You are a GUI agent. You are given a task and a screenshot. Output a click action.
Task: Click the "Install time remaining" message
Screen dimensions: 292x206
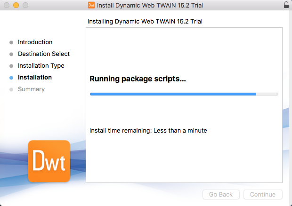point(148,130)
